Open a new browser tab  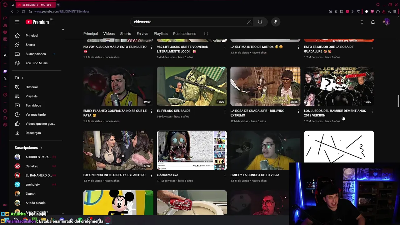[x=58, y=5]
